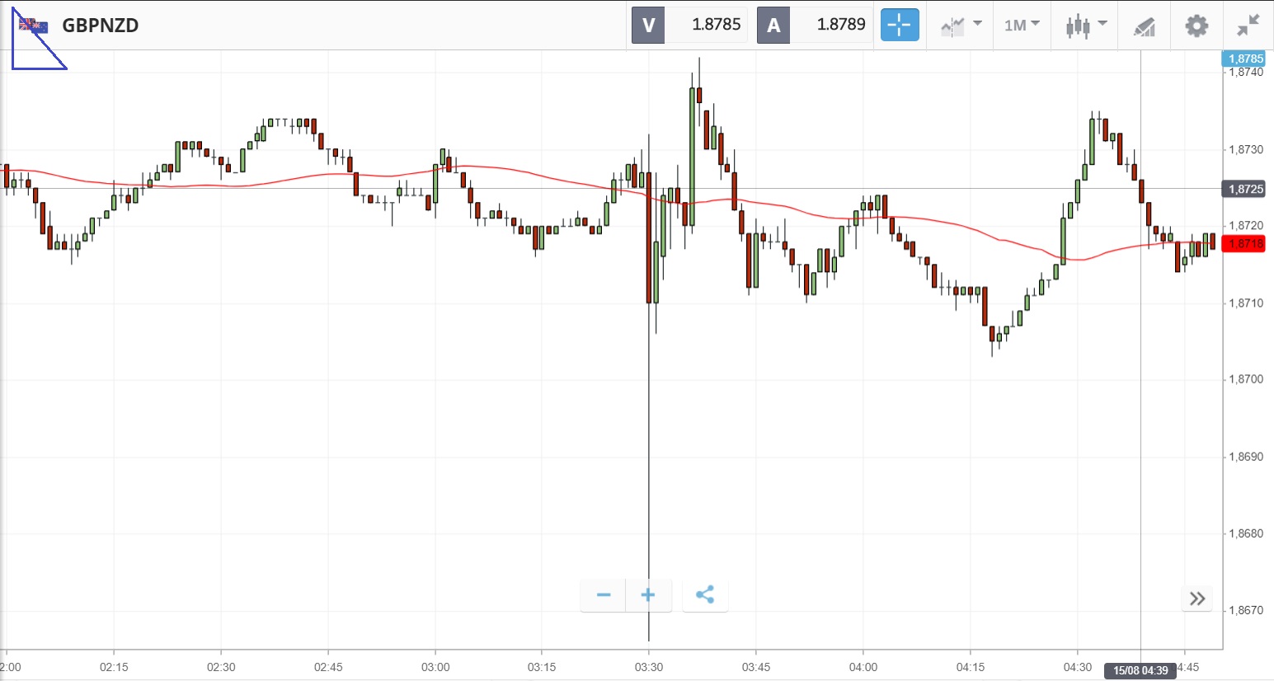Viewport: 1274px width, 681px height.
Task: Click the blue 1.8785 price tag
Action: [1245, 59]
